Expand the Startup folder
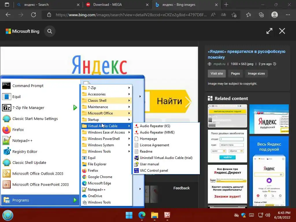This screenshot has width=296, height=222. 106,120
